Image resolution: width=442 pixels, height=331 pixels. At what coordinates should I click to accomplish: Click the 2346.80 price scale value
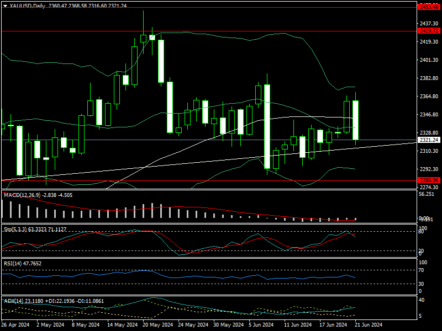(x=429, y=115)
